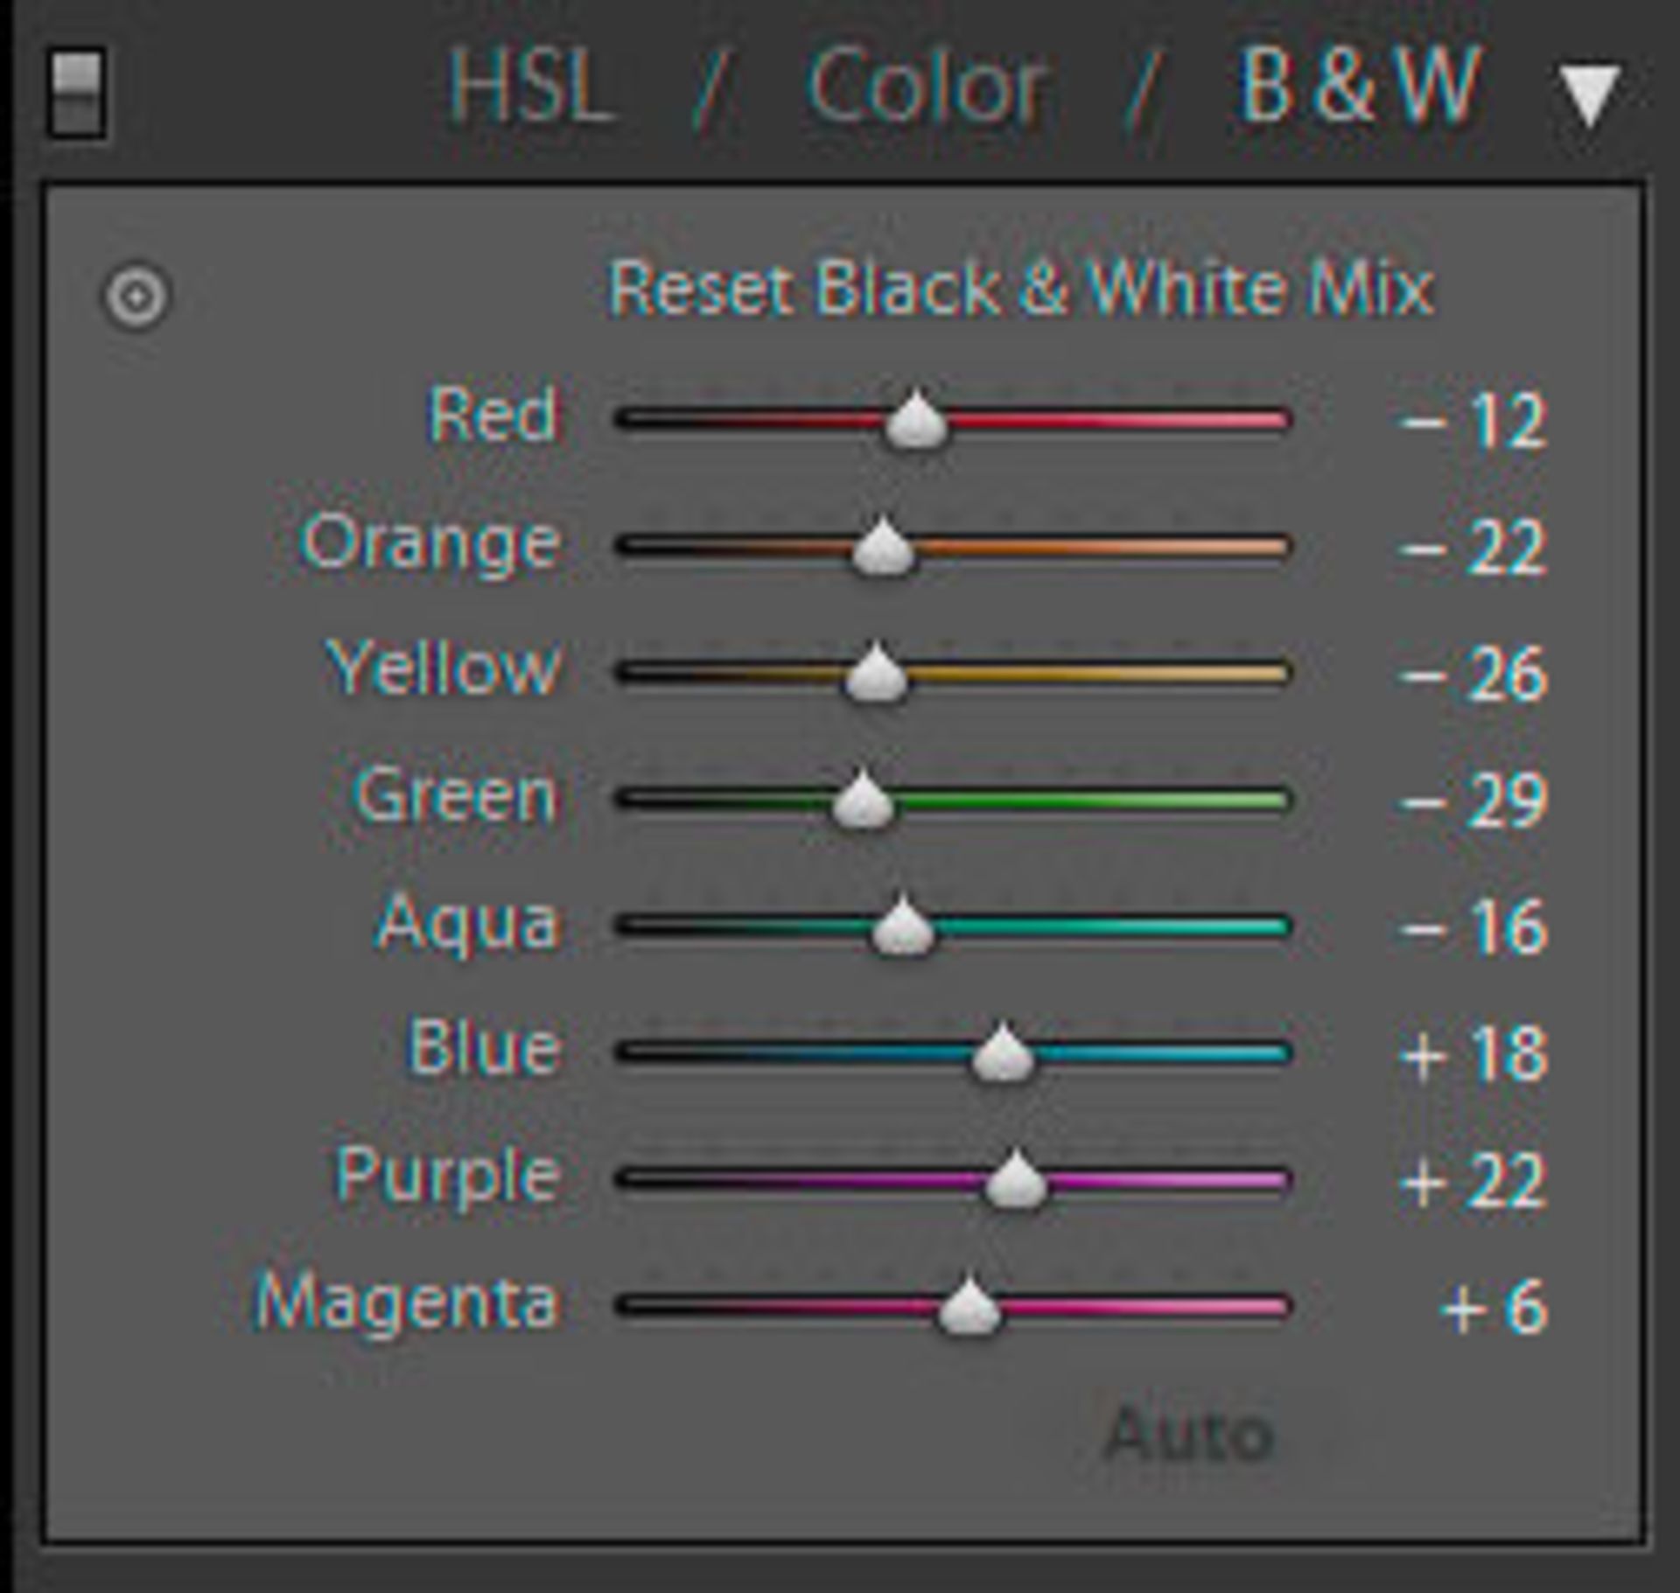The height and width of the screenshot is (1593, 1680).
Task: Collapse the HSL/Color/B&W panel triangle
Action: tap(1588, 94)
